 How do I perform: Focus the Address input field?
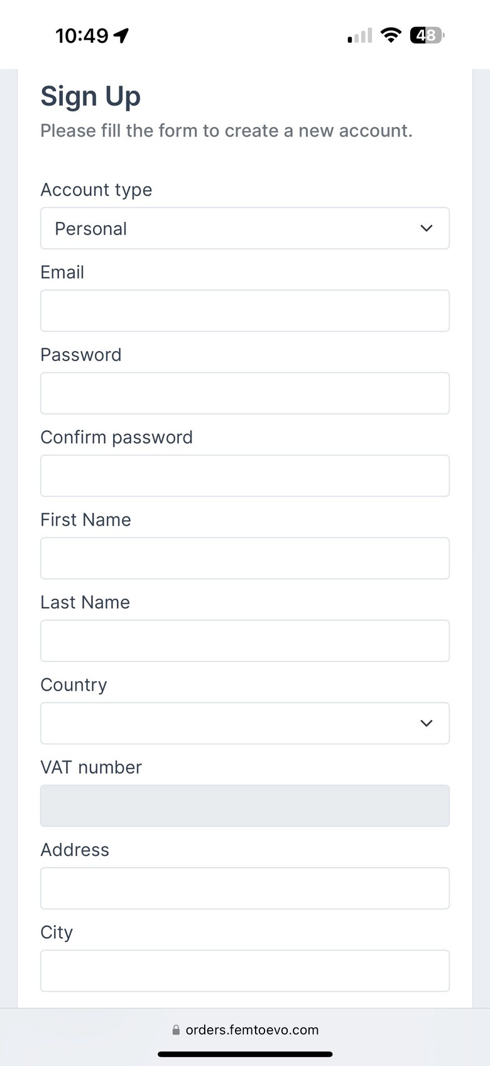[245, 888]
